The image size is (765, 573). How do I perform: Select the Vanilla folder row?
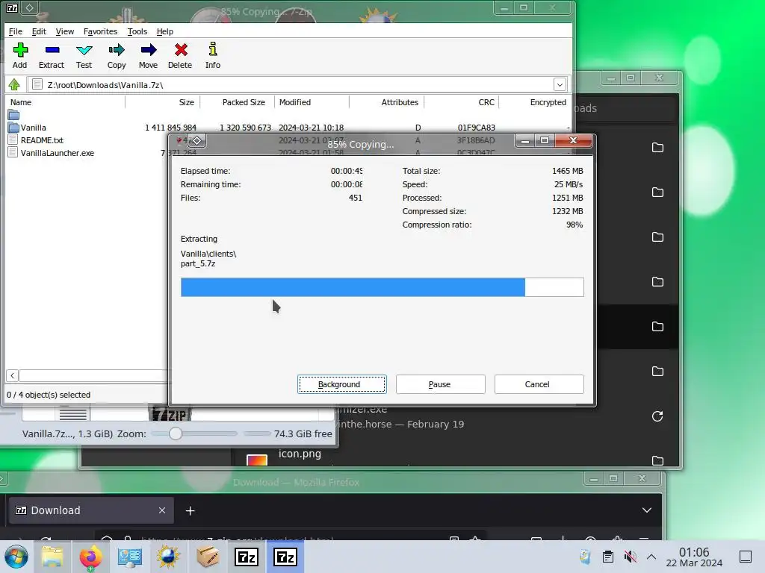[x=288, y=128]
